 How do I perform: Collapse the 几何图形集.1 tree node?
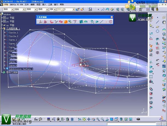tap(2, 29)
